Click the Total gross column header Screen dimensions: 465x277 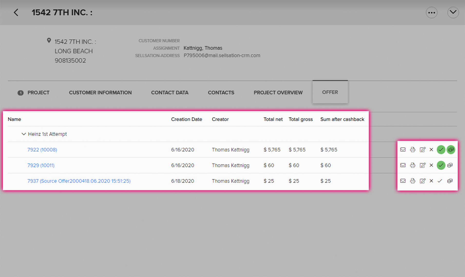tap(301, 119)
